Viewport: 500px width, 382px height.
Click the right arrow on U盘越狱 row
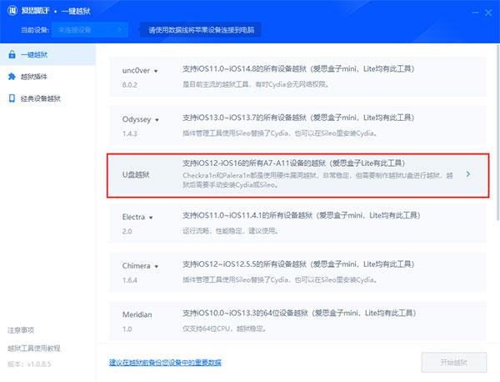click(467, 174)
